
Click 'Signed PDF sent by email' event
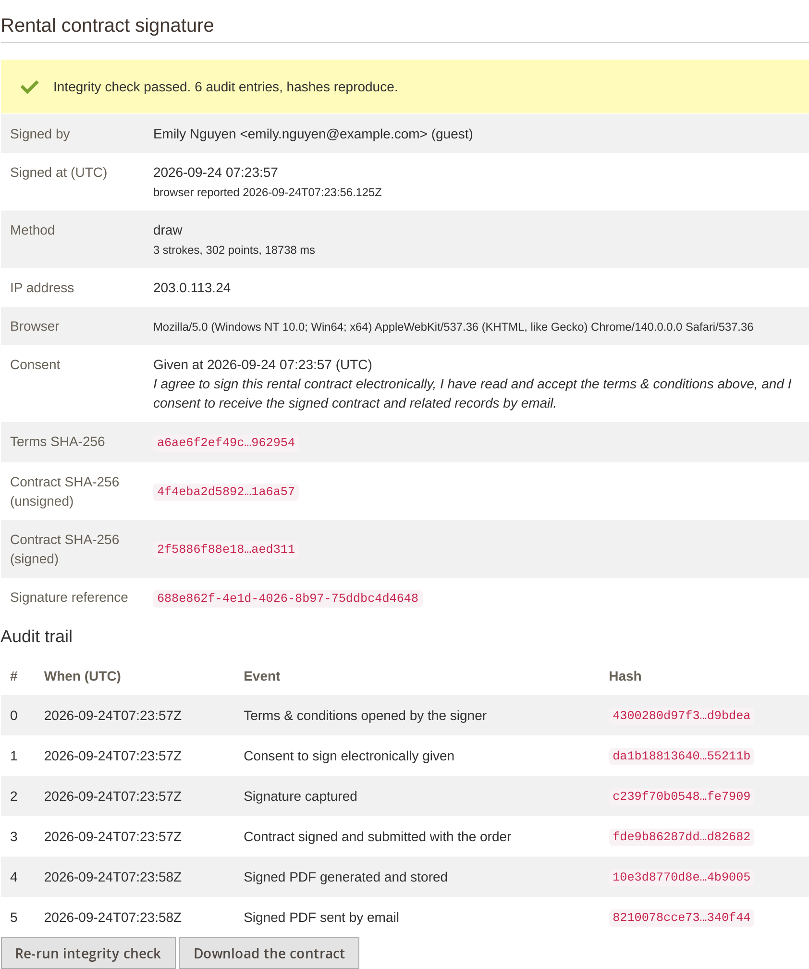coord(321,918)
